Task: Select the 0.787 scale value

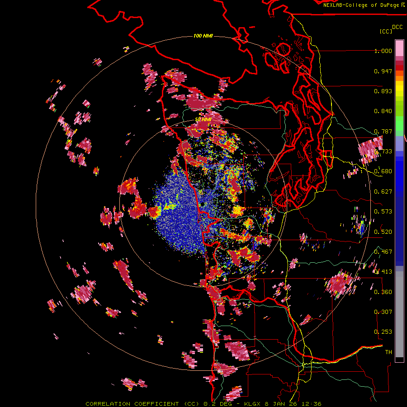Action: click(x=383, y=131)
